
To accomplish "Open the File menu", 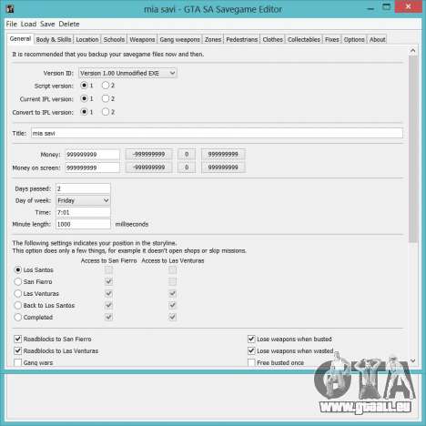I will pyautogui.click(x=12, y=24).
